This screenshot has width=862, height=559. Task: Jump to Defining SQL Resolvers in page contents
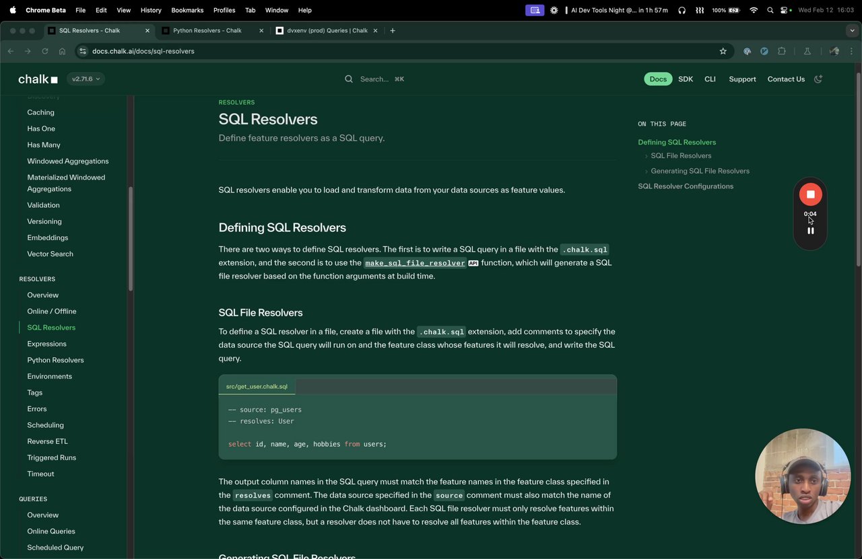click(x=677, y=142)
